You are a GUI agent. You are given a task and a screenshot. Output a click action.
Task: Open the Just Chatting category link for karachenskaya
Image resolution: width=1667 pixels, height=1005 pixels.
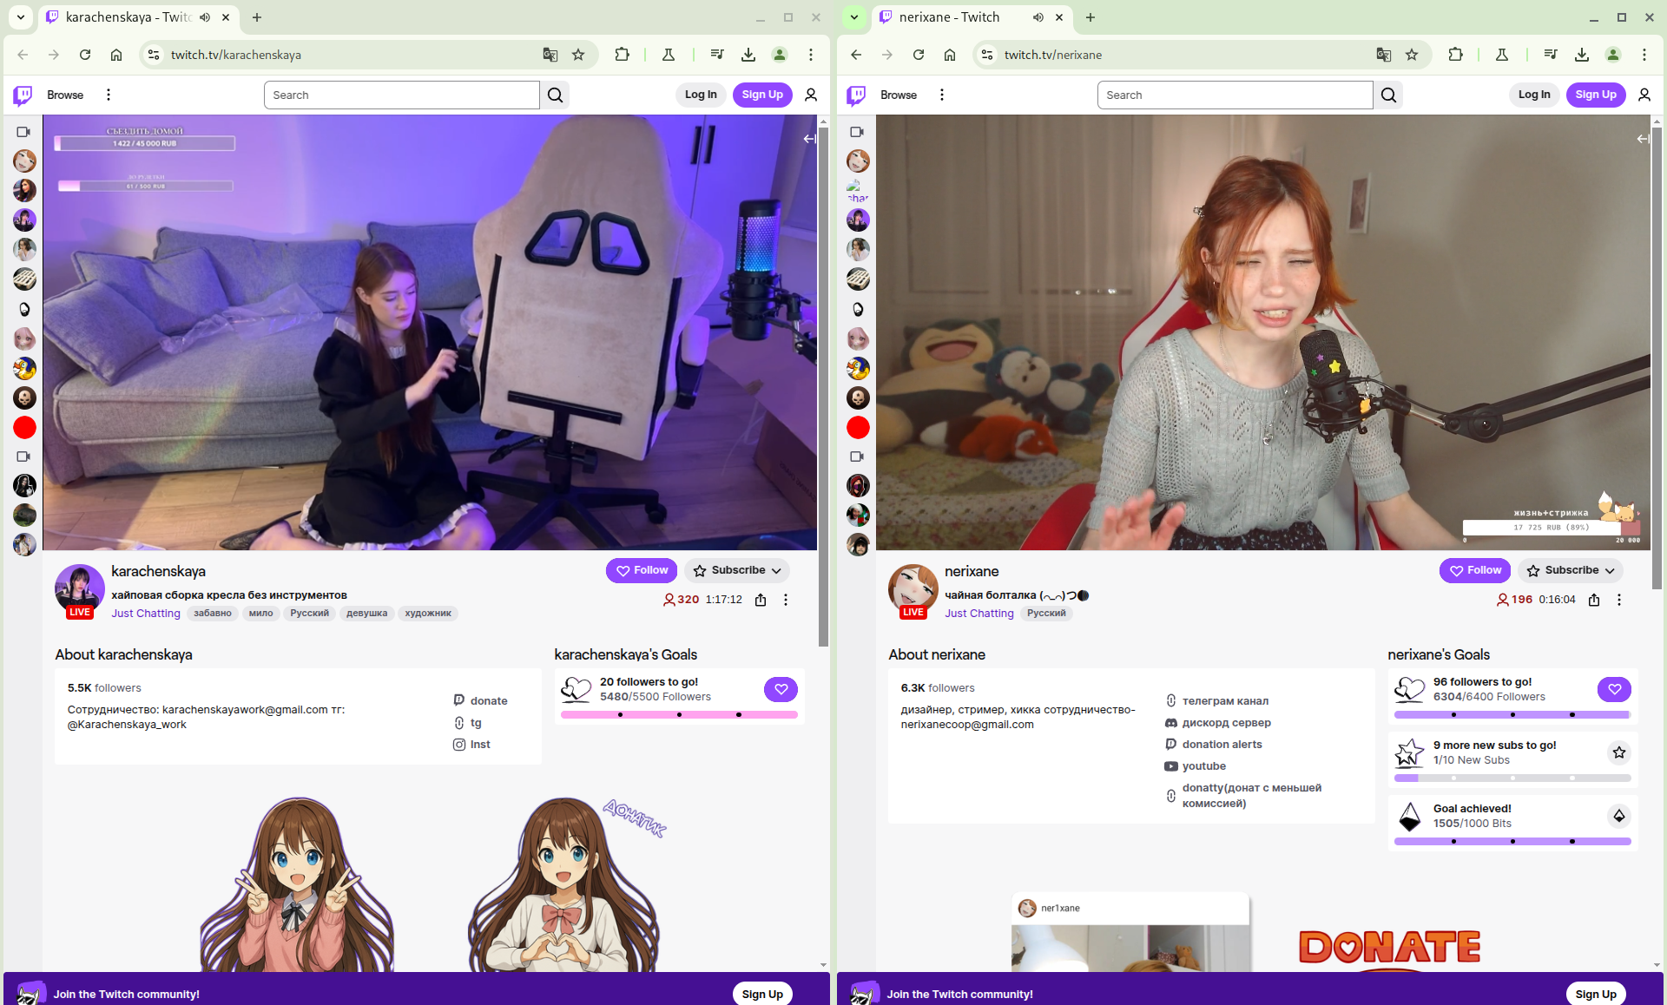[146, 613]
